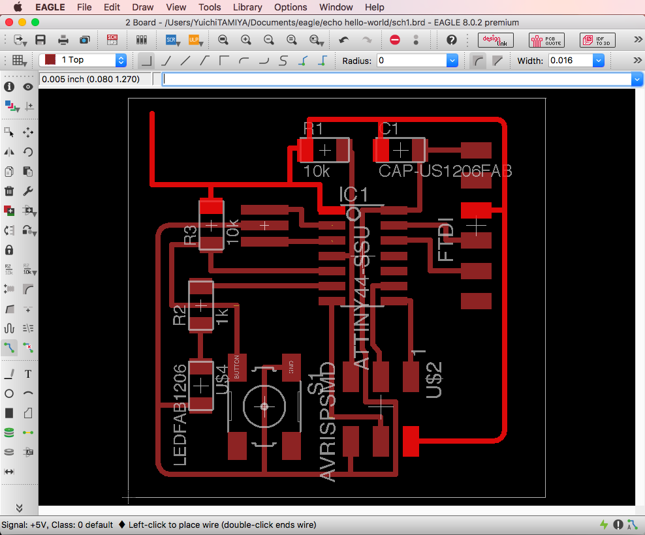This screenshot has height=535, width=645.
Task: Expand hidden tools in left sidebar
Action: (x=19, y=508)
